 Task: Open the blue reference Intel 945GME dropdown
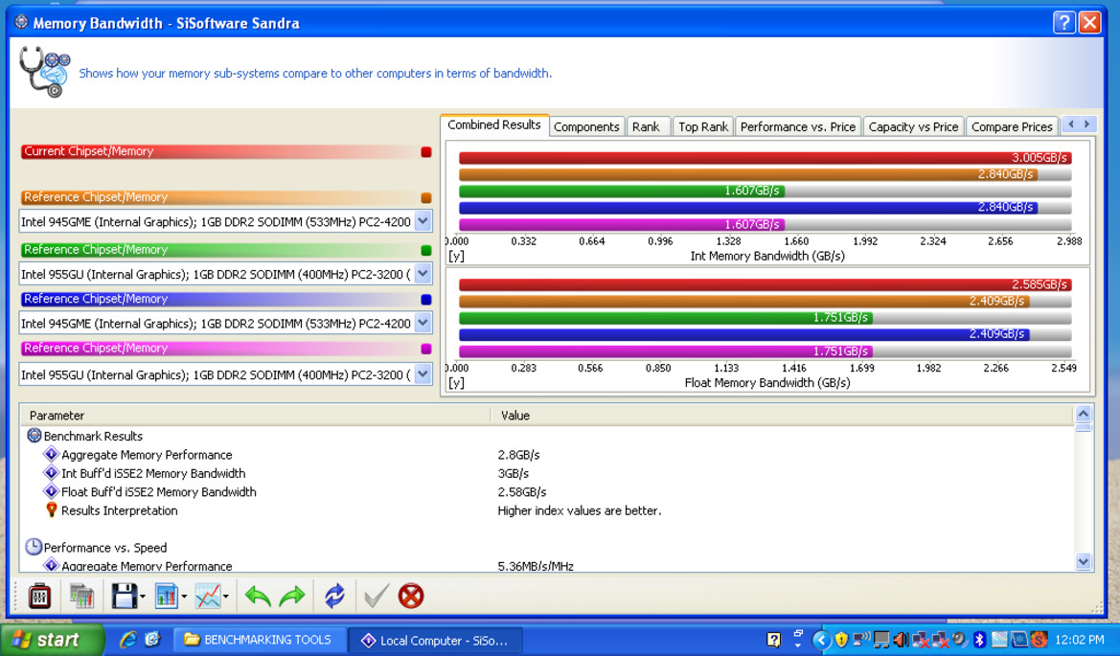pos(423,323)
